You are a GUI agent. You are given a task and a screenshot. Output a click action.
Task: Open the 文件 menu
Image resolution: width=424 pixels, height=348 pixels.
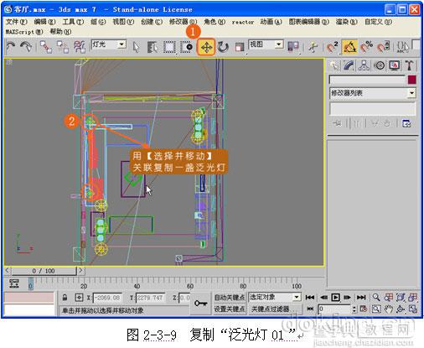pos(16,22)
